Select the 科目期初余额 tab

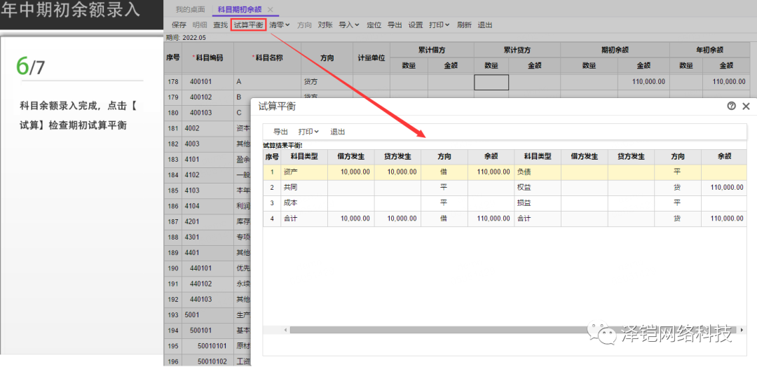(239, 10)
